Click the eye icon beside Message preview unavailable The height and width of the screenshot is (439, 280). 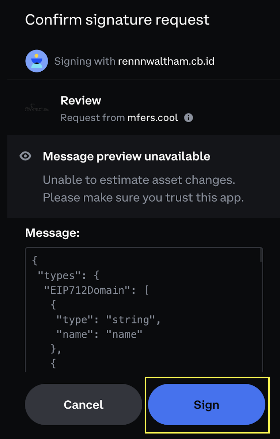tap(25, 157)
